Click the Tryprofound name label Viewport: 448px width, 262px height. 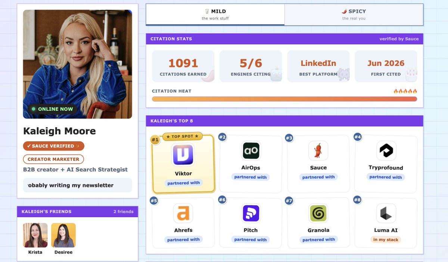coord(386,168)
